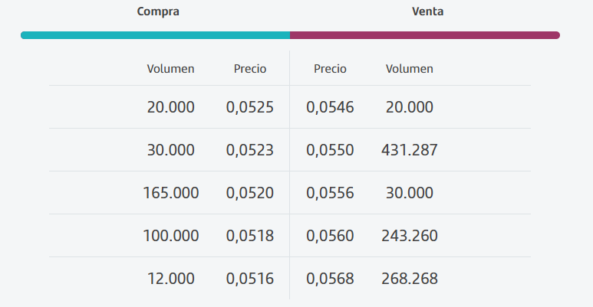Screen dimensions: 593x307
Task: Select sell price 0,0556
Action: 330,193
